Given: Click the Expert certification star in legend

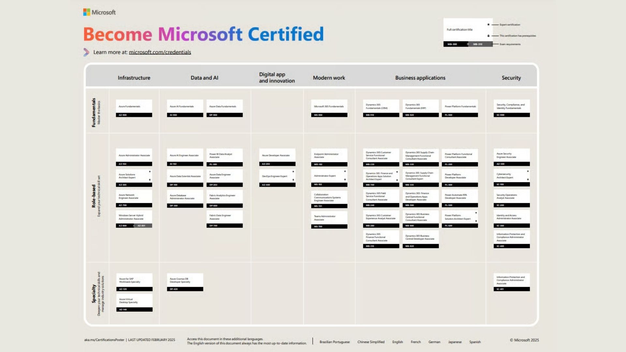Looking at the screenshot, I should pyautogui.click(x=488, y=24).
